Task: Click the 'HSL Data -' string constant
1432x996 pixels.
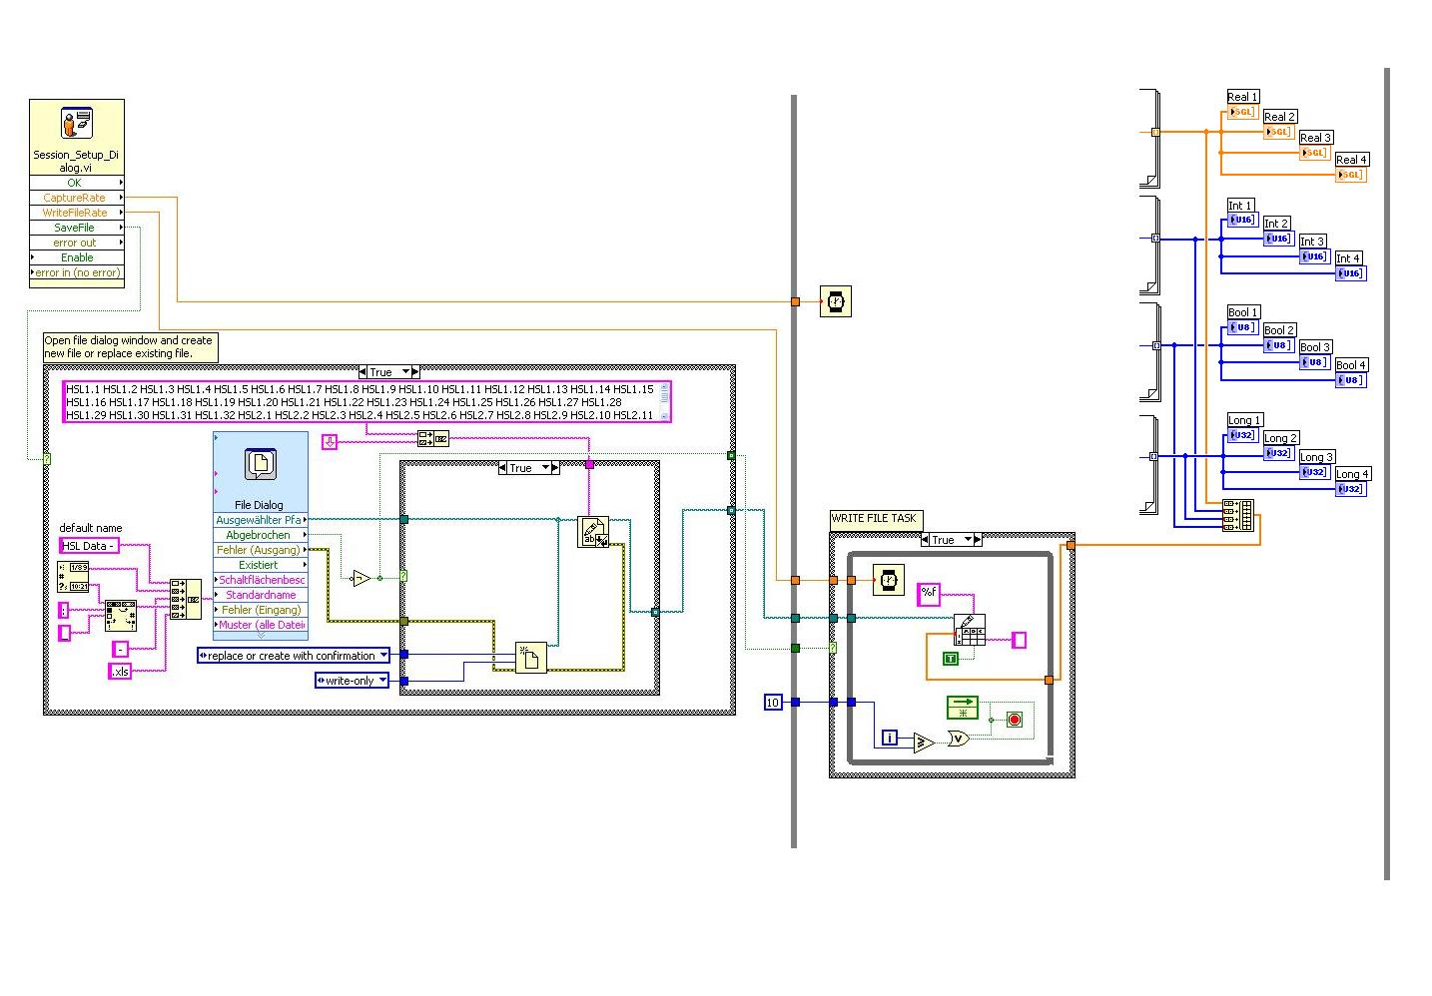Action: [89, 546]
